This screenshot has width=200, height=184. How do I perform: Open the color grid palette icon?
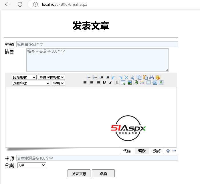point(142,82)
